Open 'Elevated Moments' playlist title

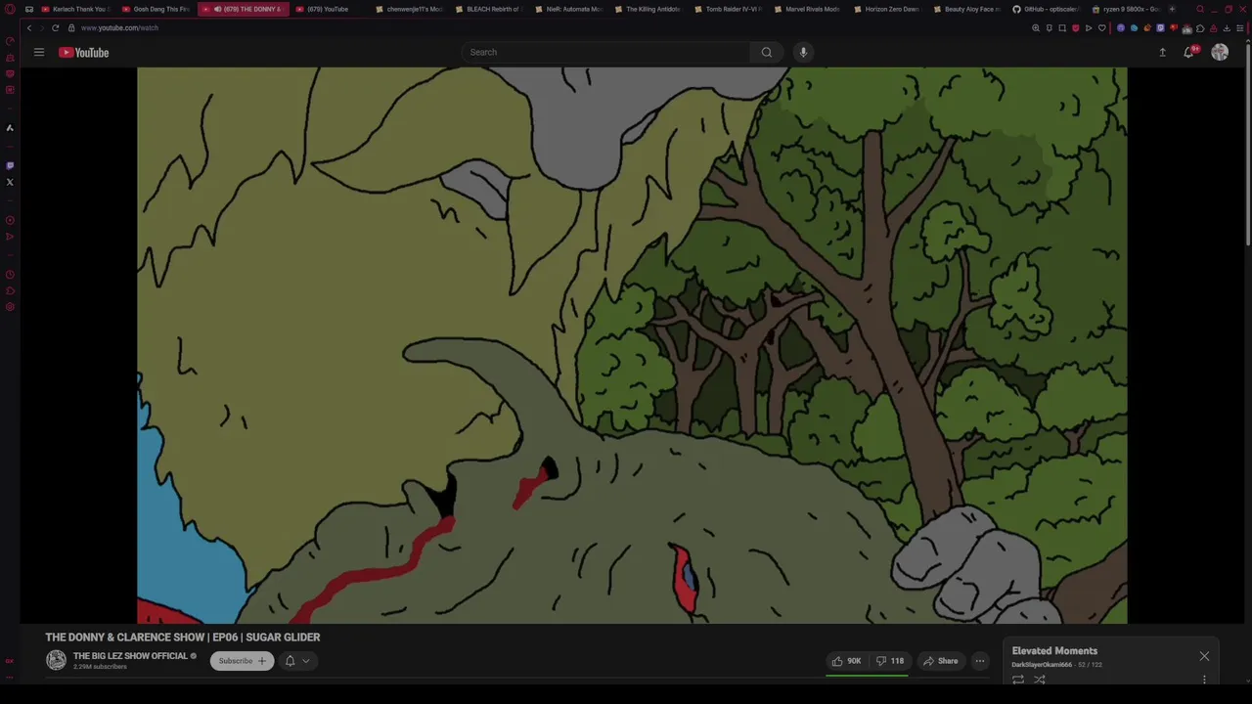[1054, 650]
